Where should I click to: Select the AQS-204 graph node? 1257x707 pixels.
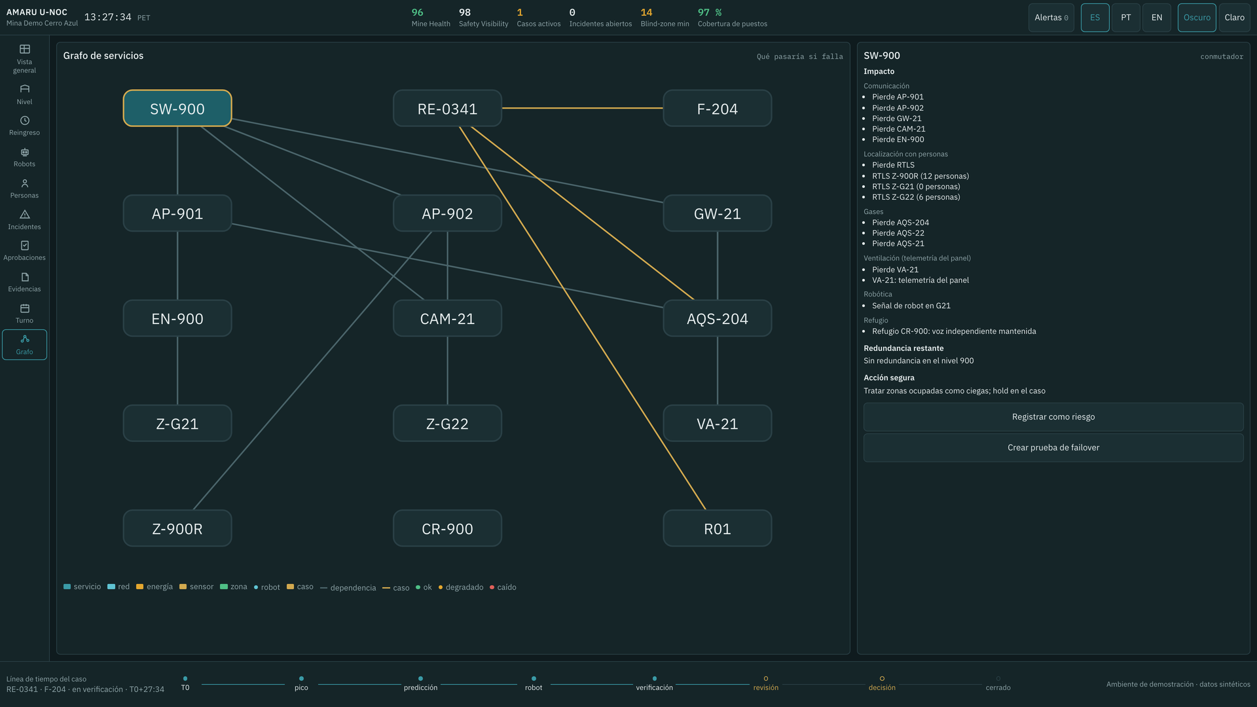[718, 318]
